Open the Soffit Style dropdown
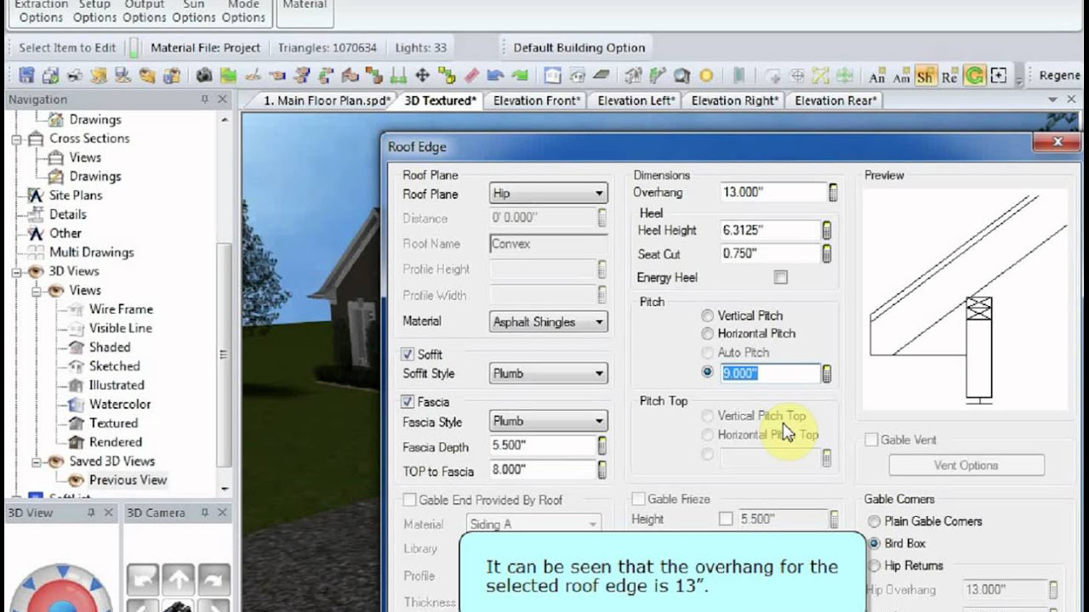The width and height of the screenshot is (1089, 612). click(x=549, y=373)
